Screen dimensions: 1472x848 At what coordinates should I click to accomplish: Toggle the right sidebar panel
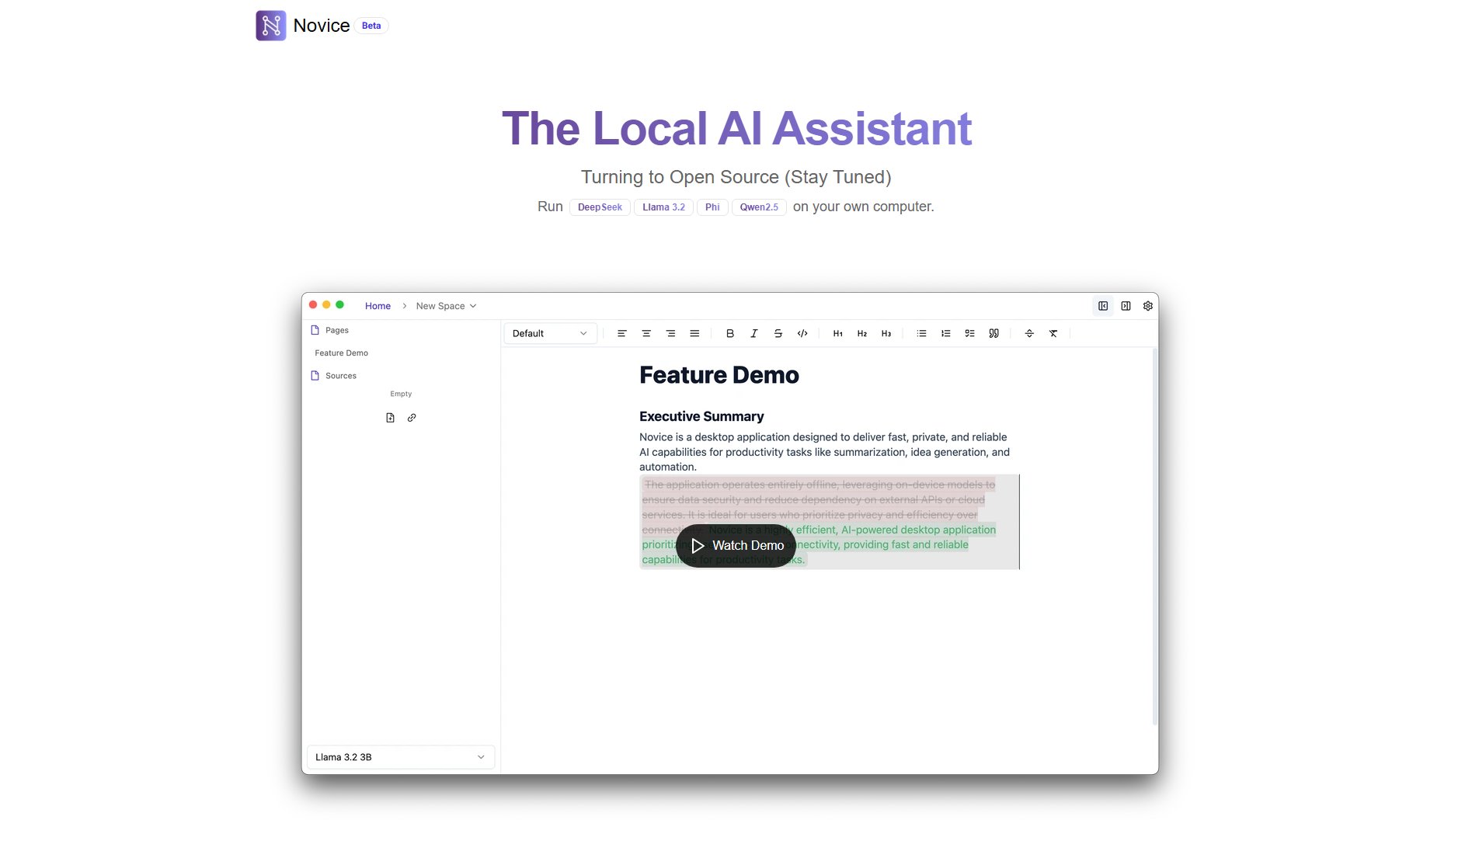click(x=1126, y=306)
